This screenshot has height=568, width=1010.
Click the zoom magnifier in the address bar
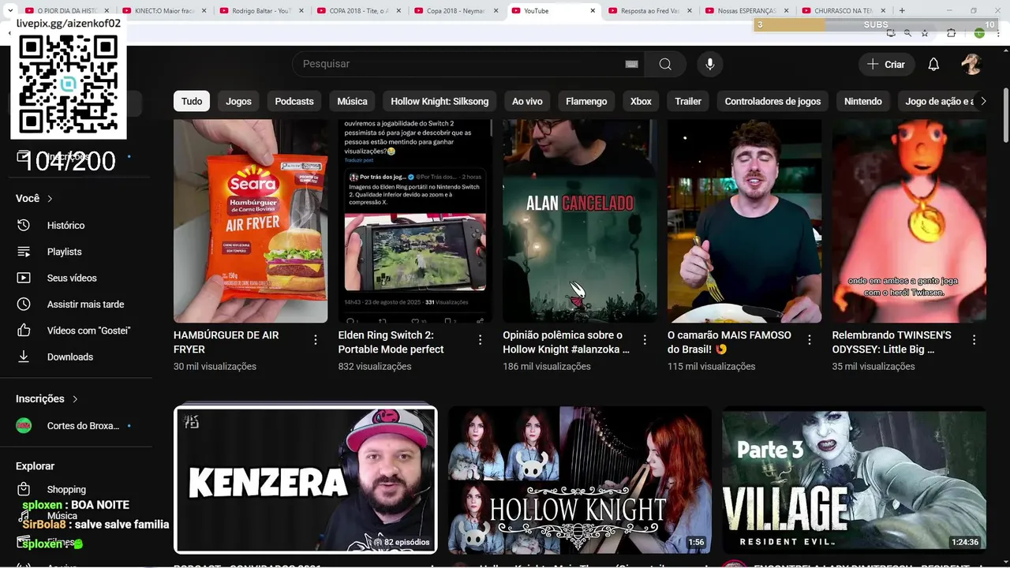[907, 33]
